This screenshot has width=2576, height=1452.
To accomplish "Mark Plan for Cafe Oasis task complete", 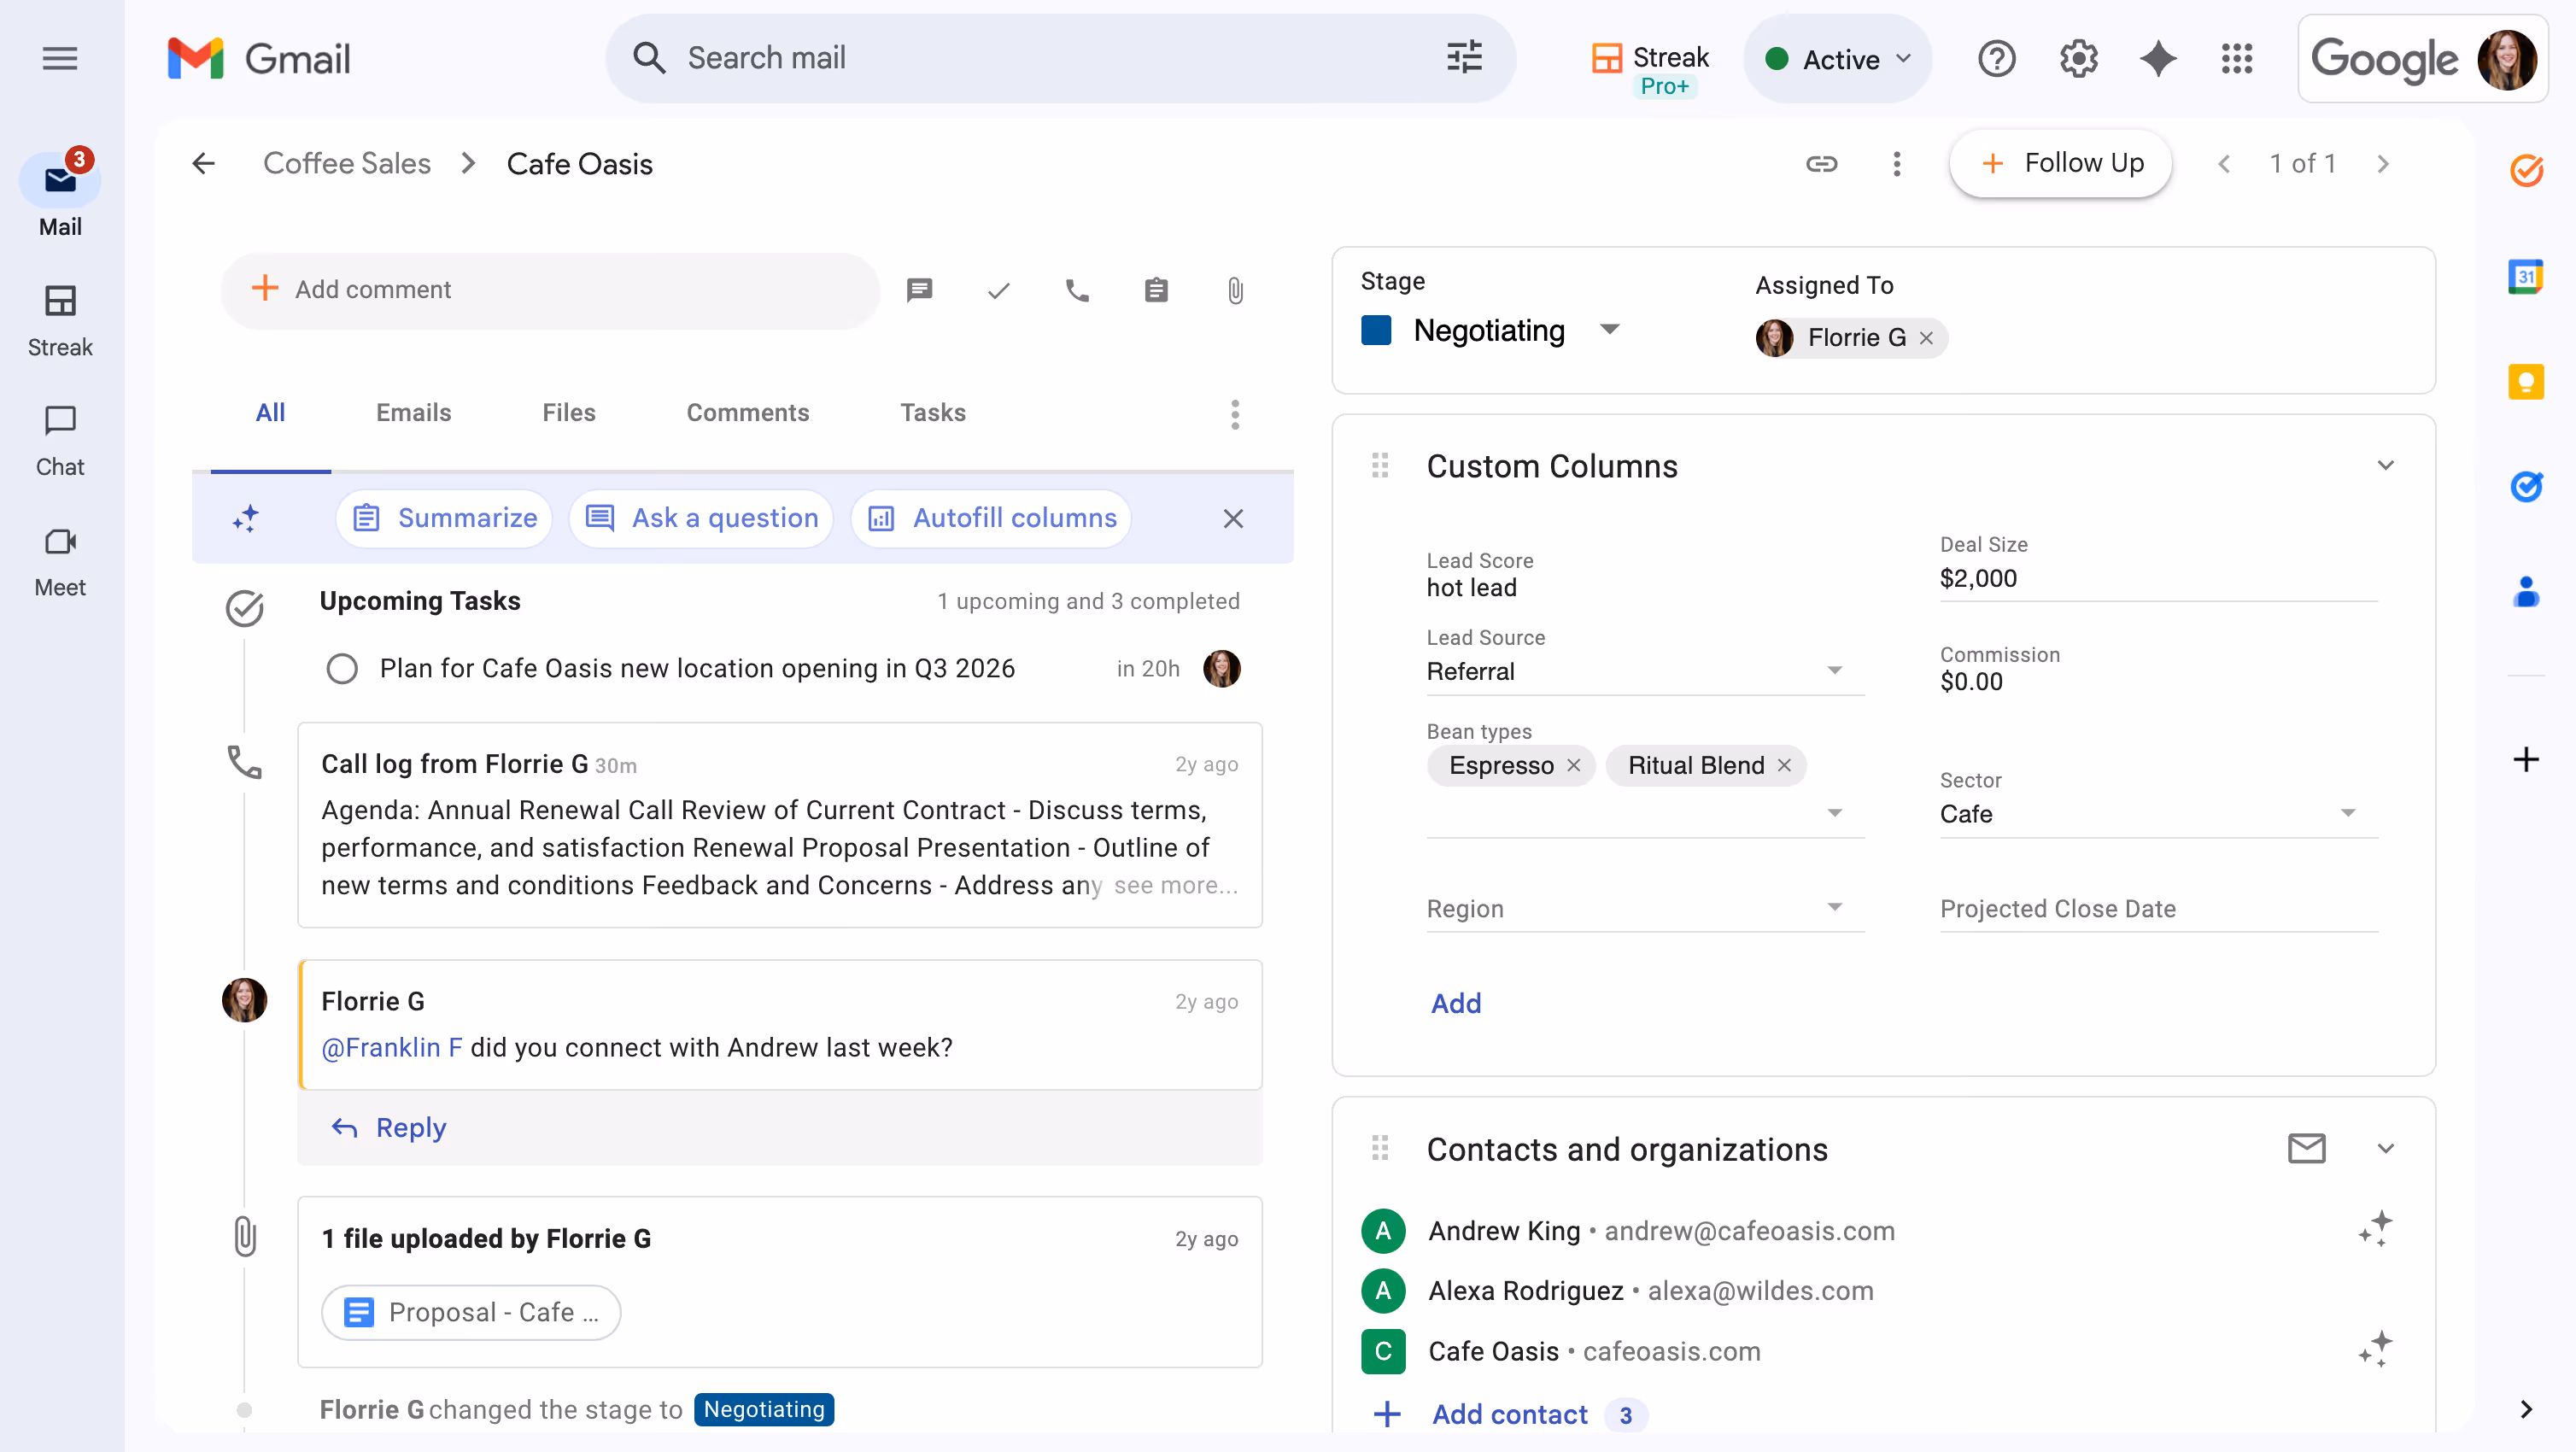I will pos(342,668).
